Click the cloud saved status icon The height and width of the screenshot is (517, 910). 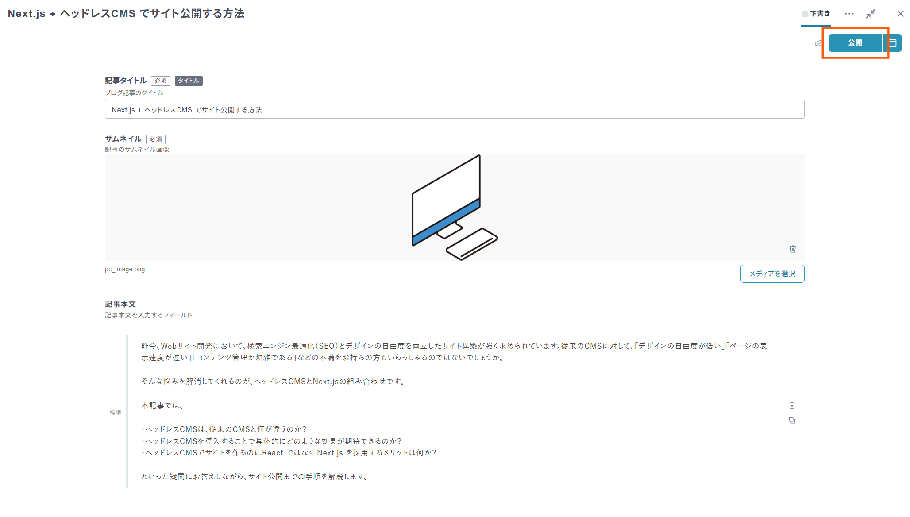click(x=818, y=43)
